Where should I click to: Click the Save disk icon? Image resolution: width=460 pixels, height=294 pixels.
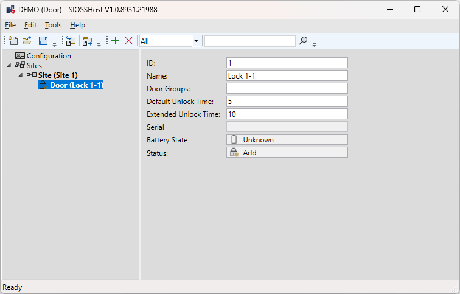pos(43,41)
